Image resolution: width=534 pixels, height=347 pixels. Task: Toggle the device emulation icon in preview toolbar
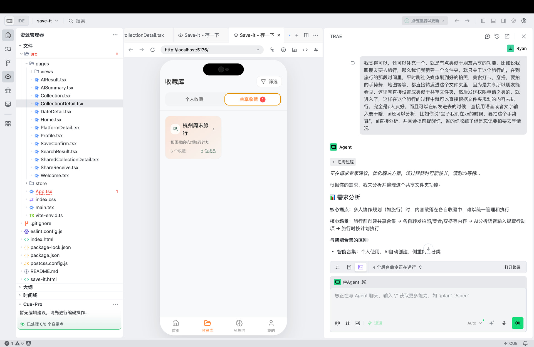(294, 50)
